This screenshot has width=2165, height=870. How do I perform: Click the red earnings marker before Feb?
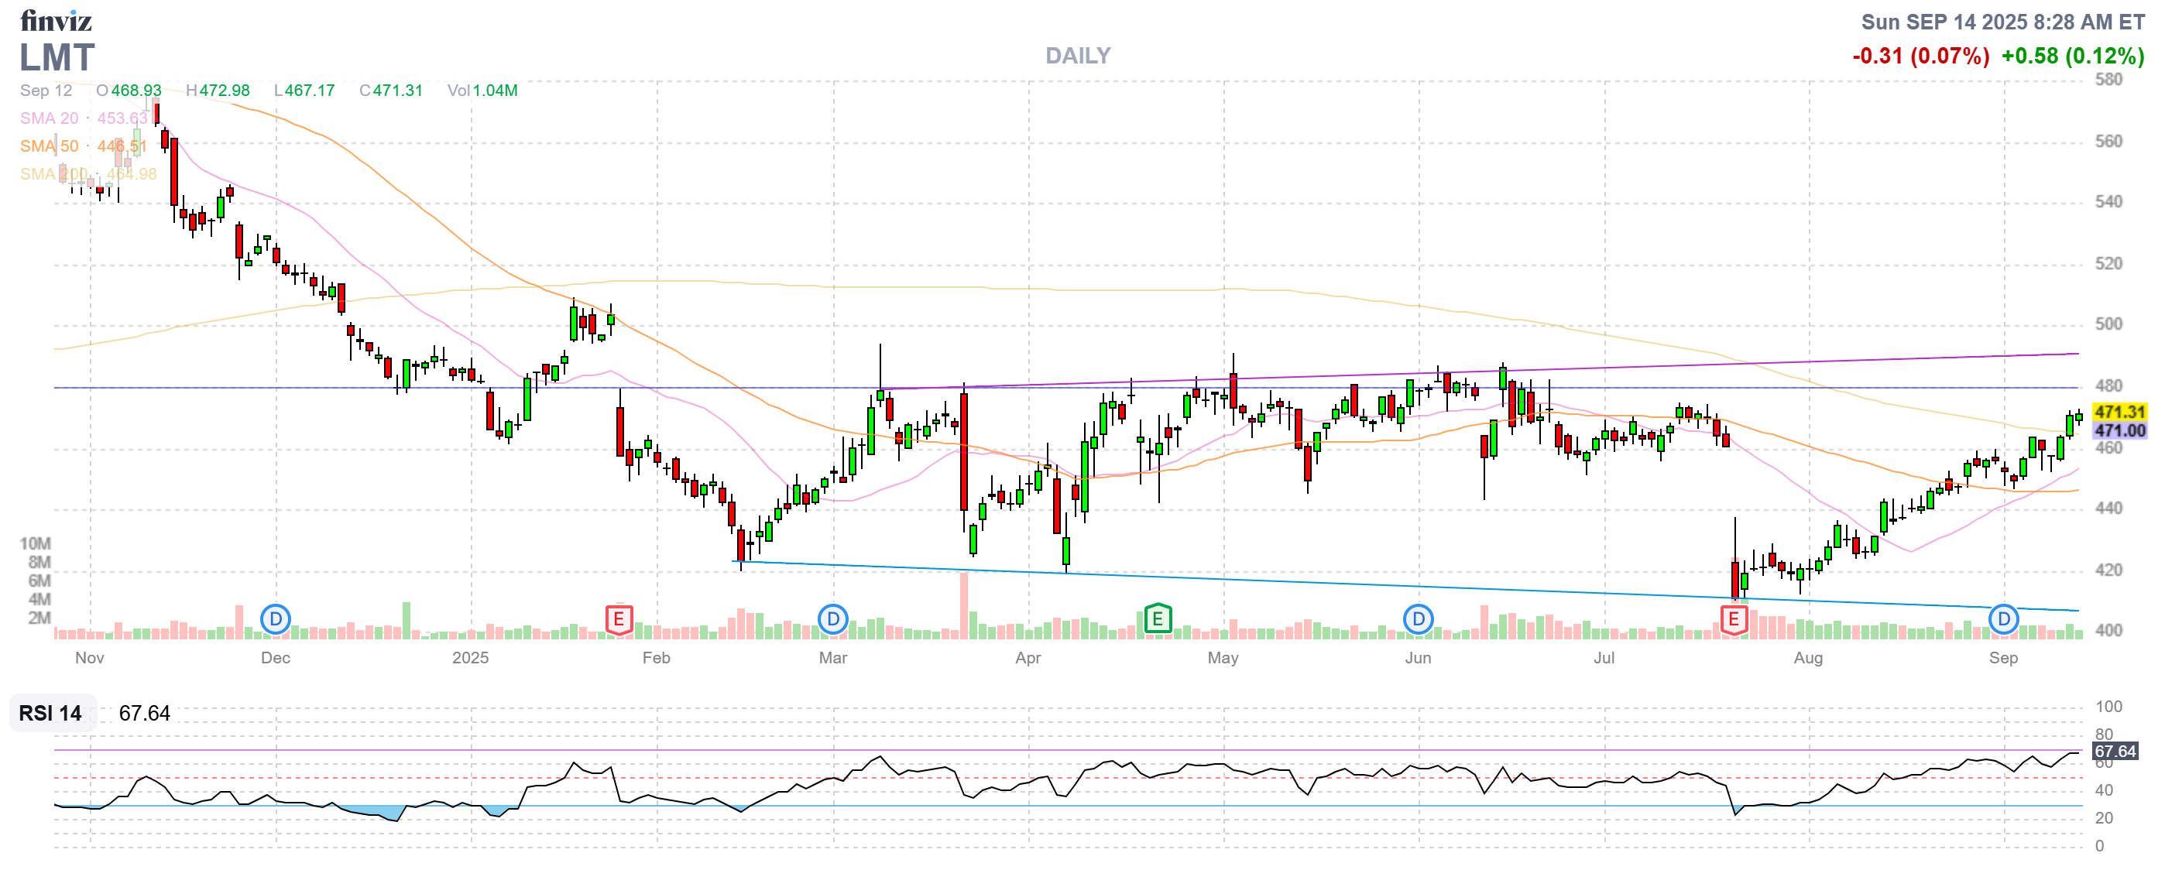[619, 620]
